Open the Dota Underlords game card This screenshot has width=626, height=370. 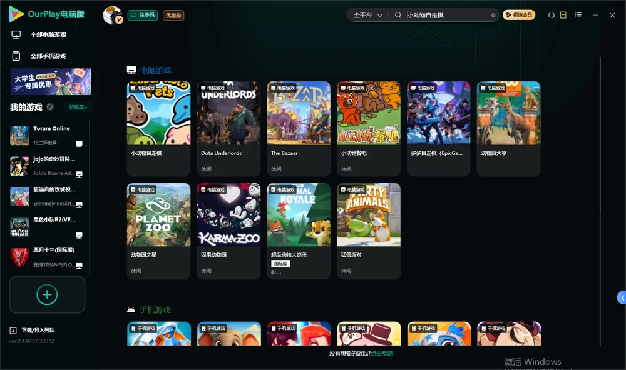point(228,128)
